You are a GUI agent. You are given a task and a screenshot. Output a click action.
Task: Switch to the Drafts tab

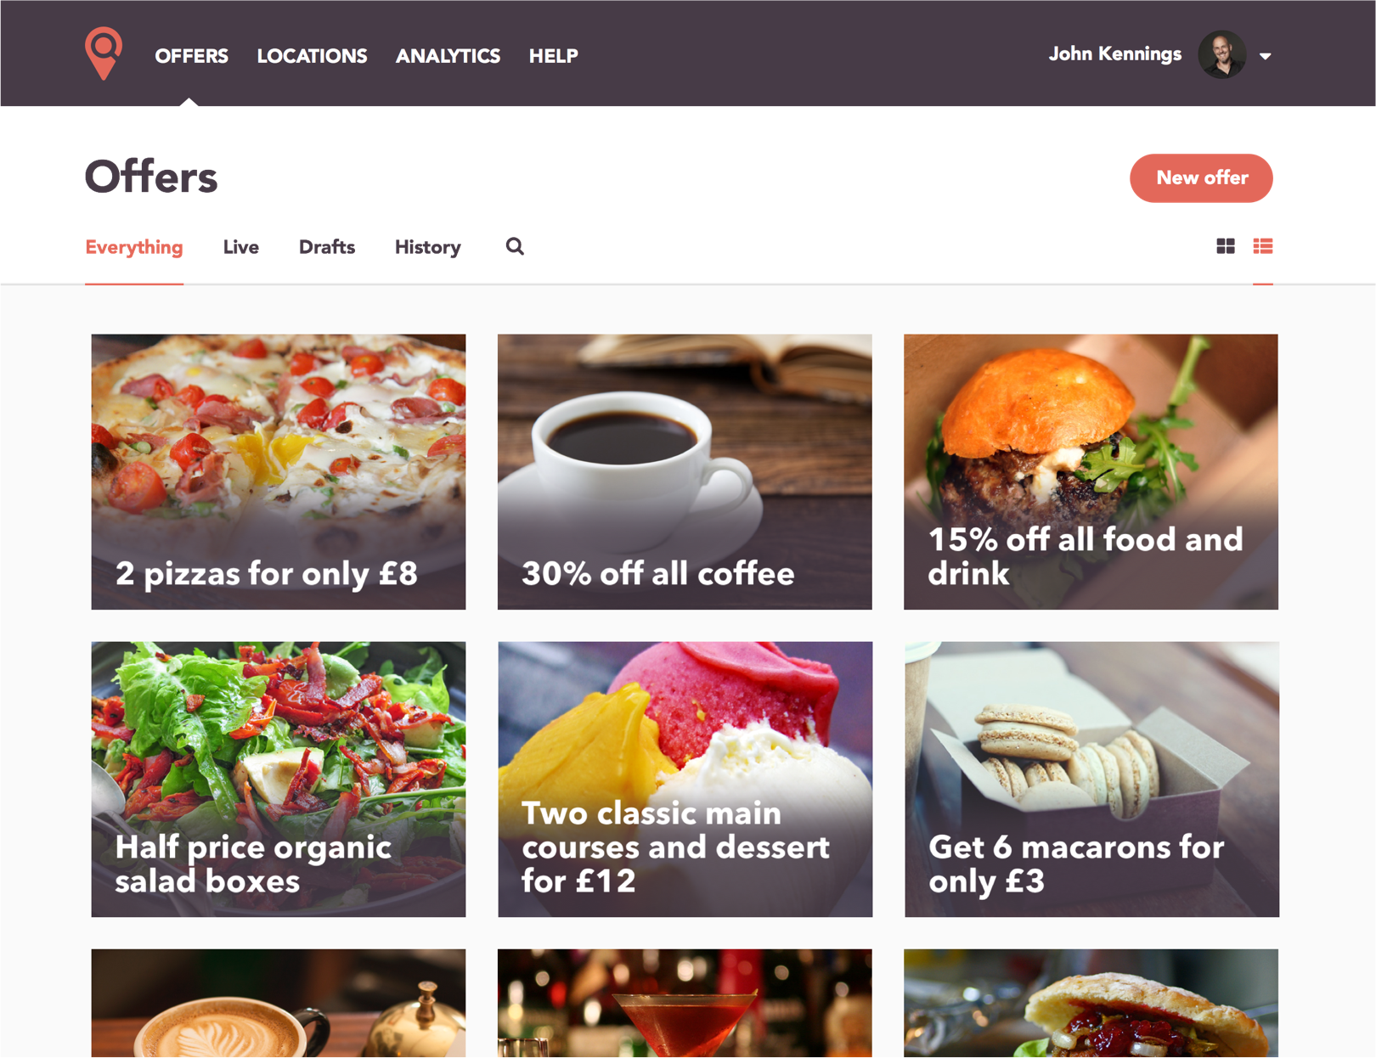click(327, 247)
